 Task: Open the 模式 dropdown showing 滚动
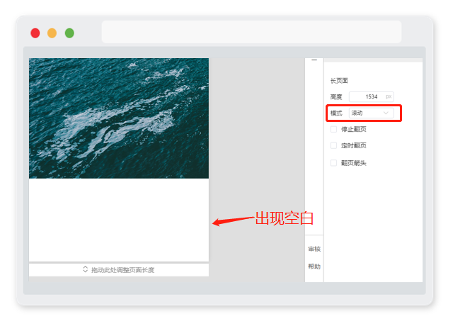(371, 113)
